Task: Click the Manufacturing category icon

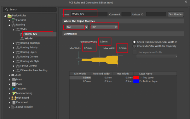Action: click(x=14, y=93)
